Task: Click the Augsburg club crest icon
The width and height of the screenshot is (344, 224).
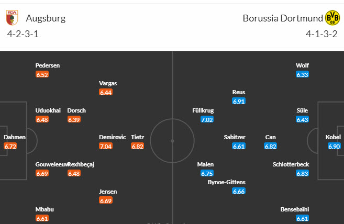Action: pyautogui.click(x=11, y=18)
